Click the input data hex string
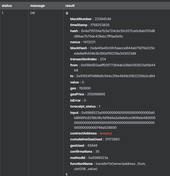The image size is (170, 176). [x=114, y=120]
